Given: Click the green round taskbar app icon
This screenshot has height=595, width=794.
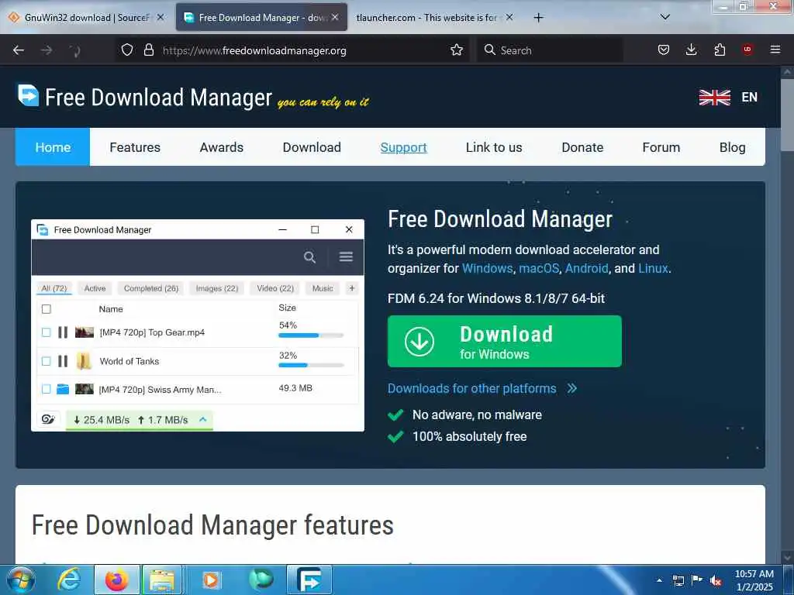Looking at the screenshot, I should tap(261, 580).
